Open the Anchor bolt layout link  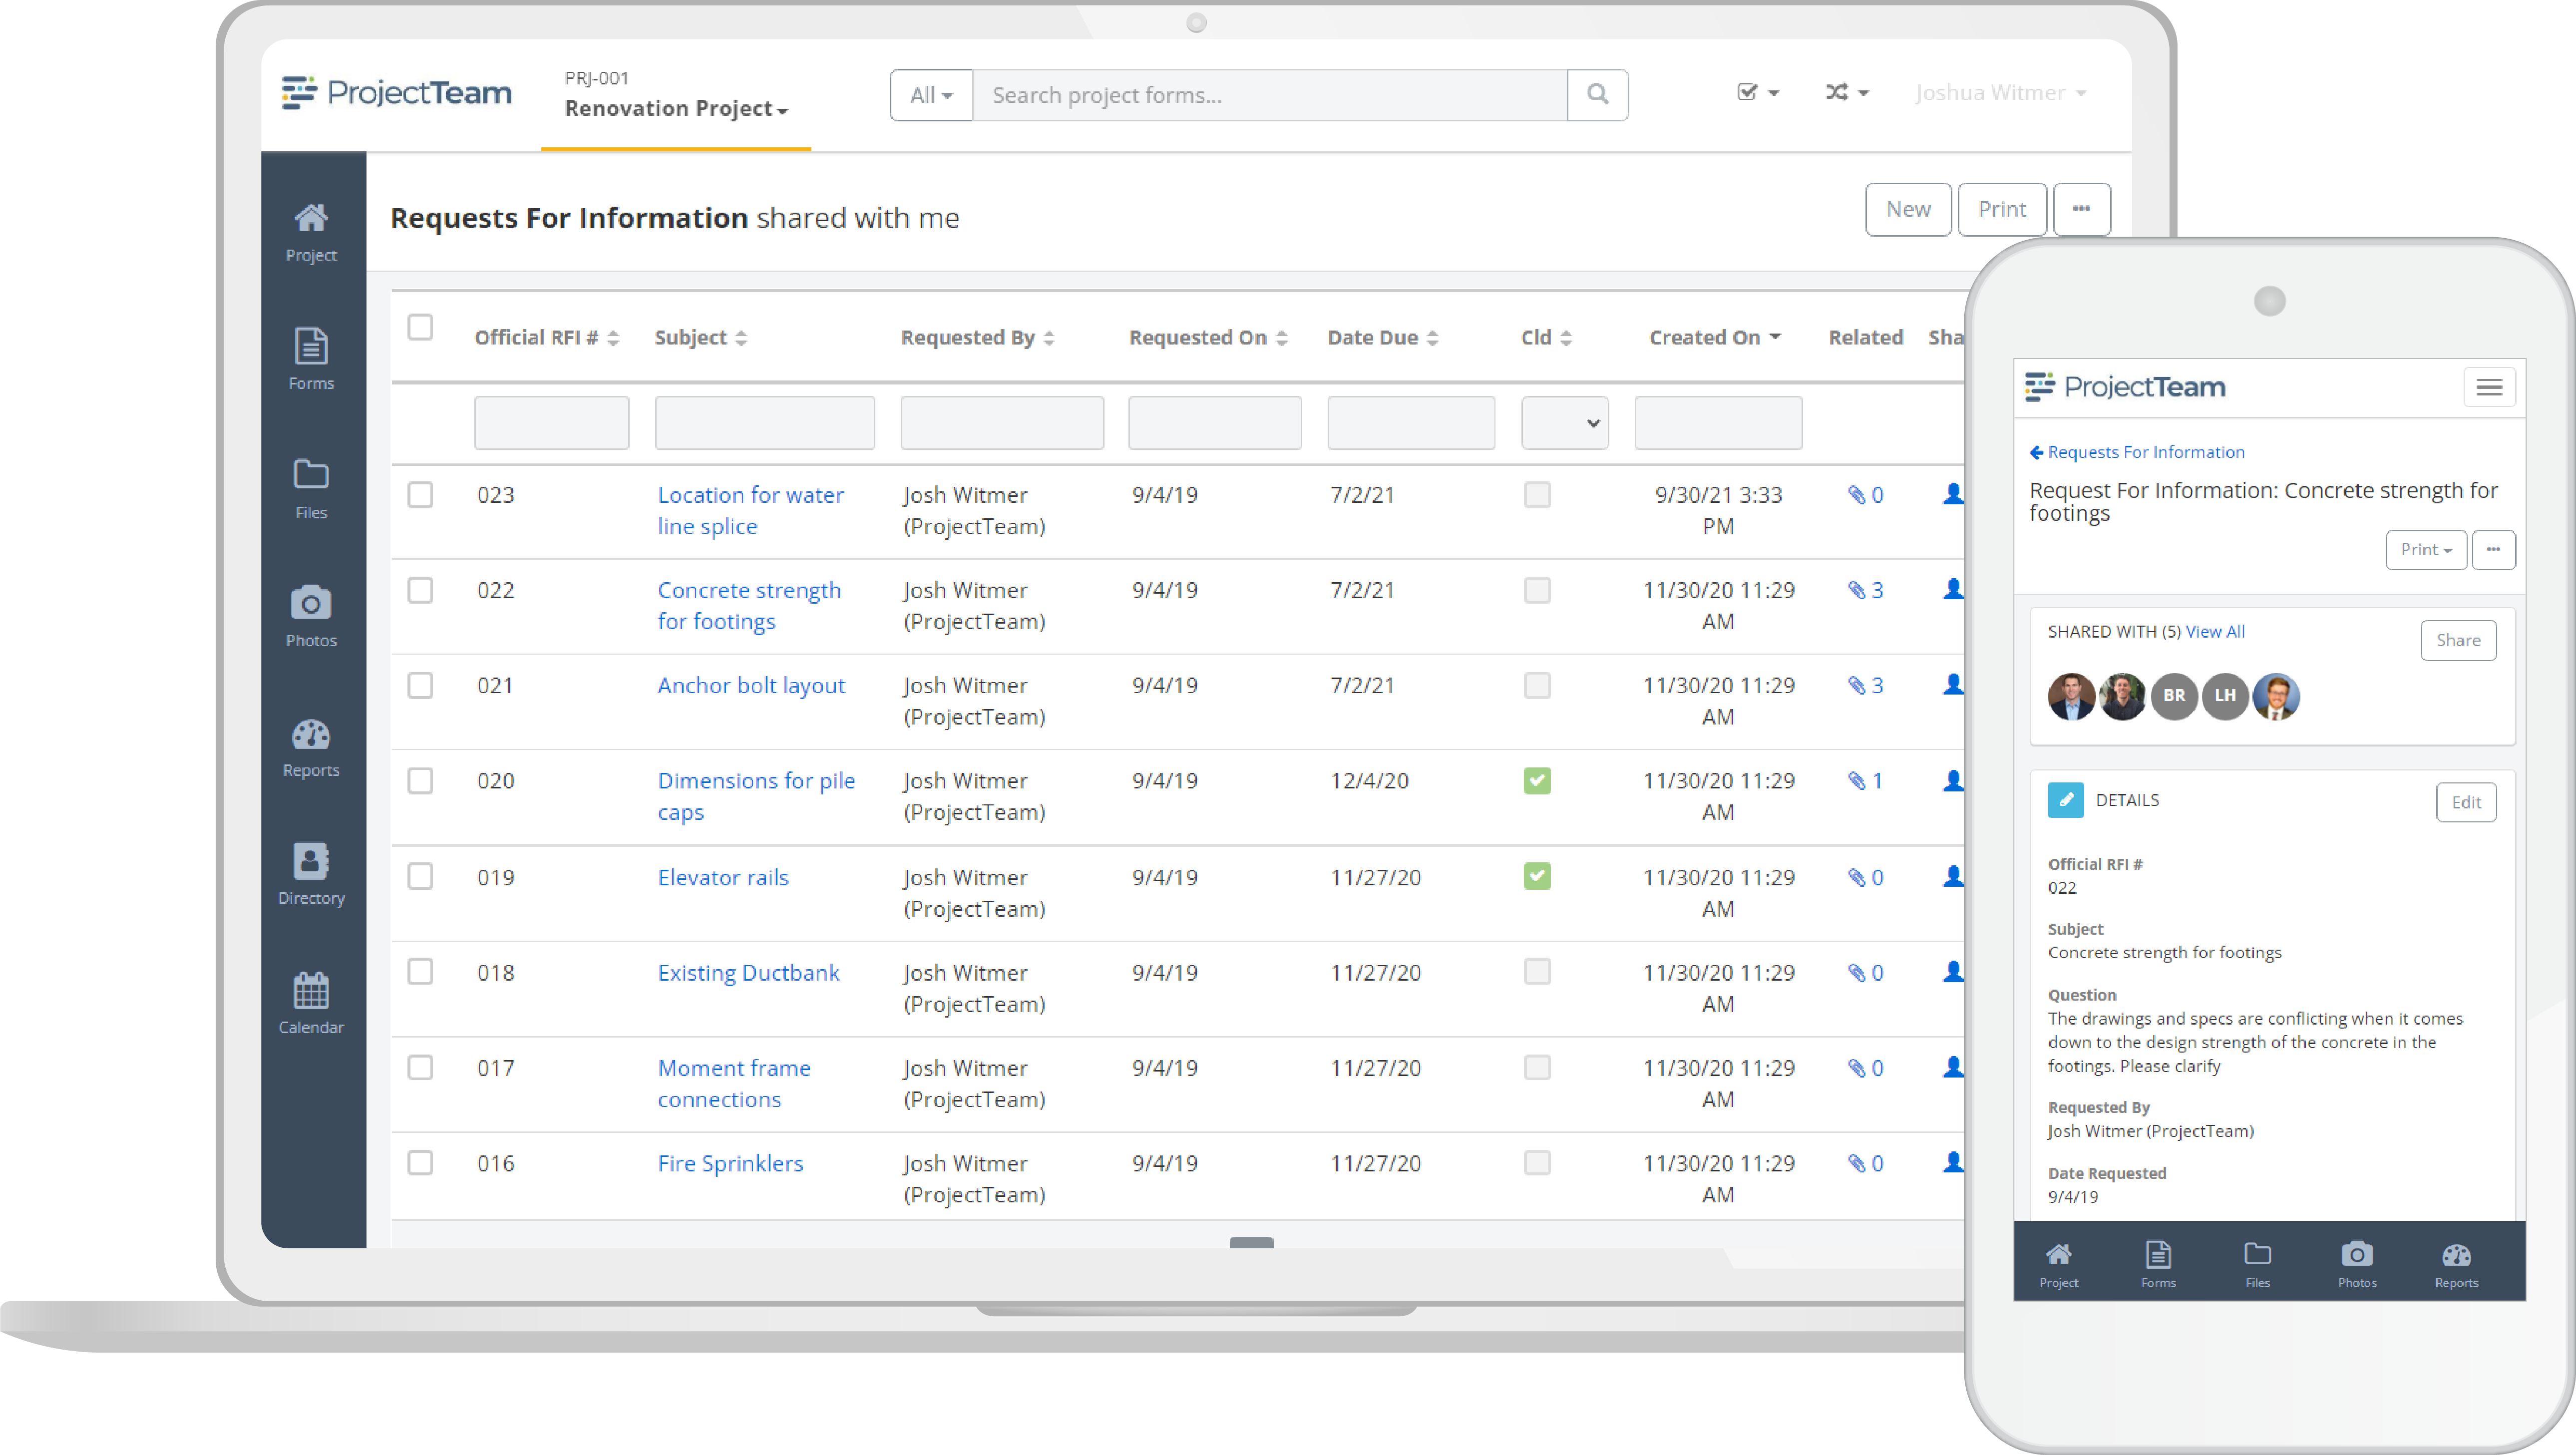[x=751, y=685]
